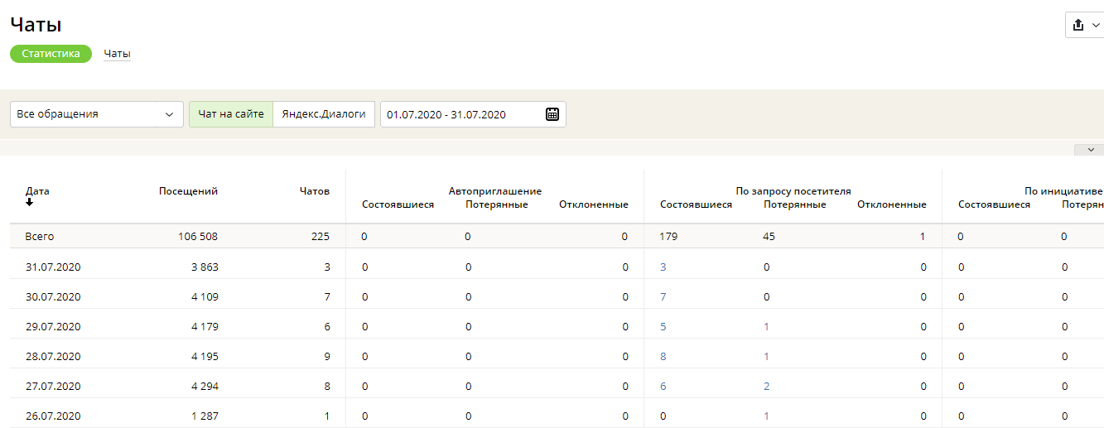Collapse the filter panel chevron
Screen dimensions: 1104x428
1090,150
